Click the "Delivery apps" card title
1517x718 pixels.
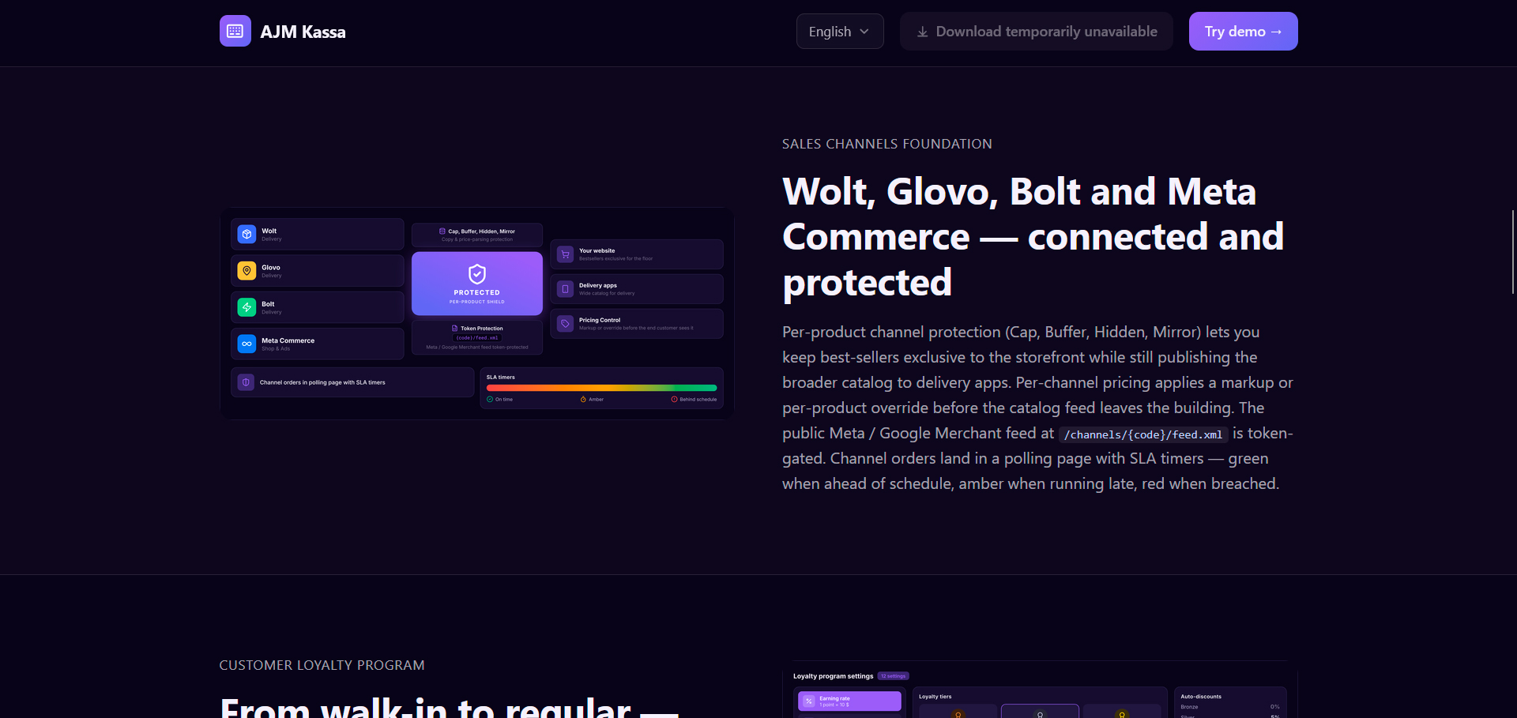598,285
